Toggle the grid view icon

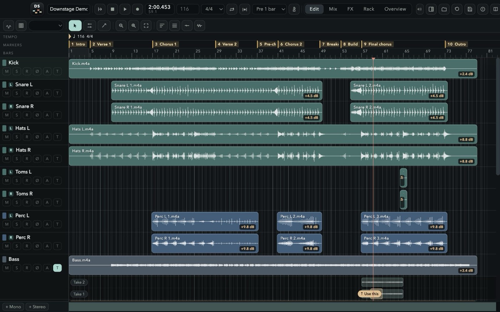tap(21, 26)
